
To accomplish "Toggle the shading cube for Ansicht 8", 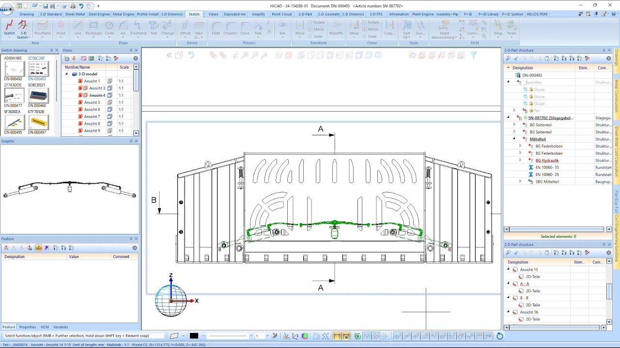I will [110, 124].
